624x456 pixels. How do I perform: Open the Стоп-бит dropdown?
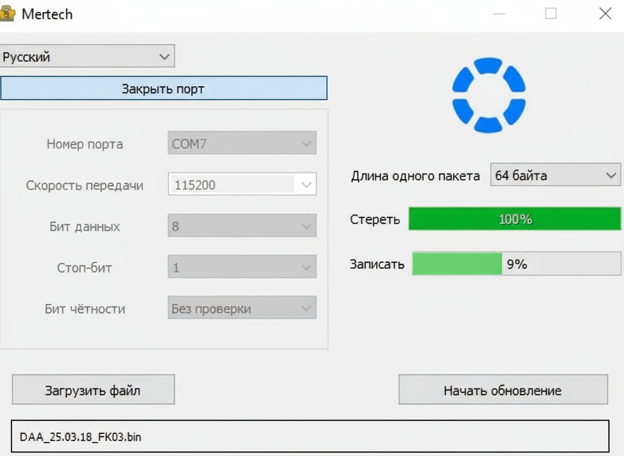click(242, 268)
